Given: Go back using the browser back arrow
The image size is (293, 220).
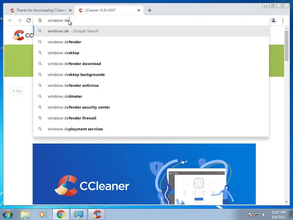Looking at the screenshot, I should click(x=10, y=20).
